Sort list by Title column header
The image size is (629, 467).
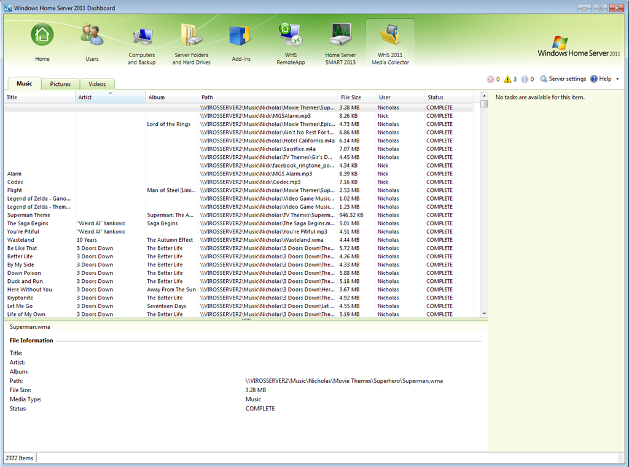40,97
